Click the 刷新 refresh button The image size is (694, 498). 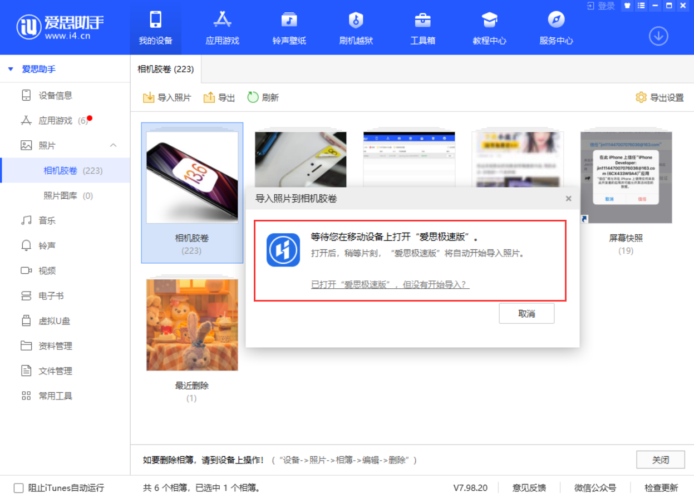(x=263, y=97)
